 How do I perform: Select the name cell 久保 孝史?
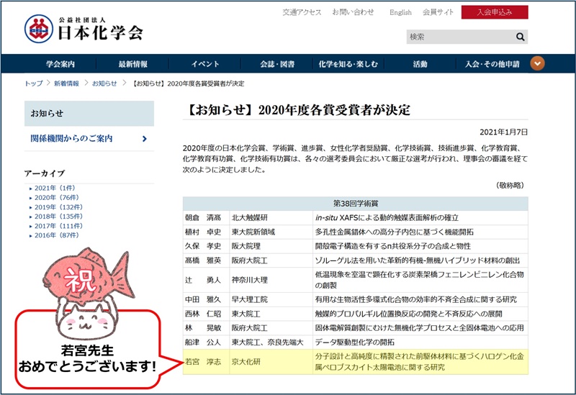coord(207,246)
